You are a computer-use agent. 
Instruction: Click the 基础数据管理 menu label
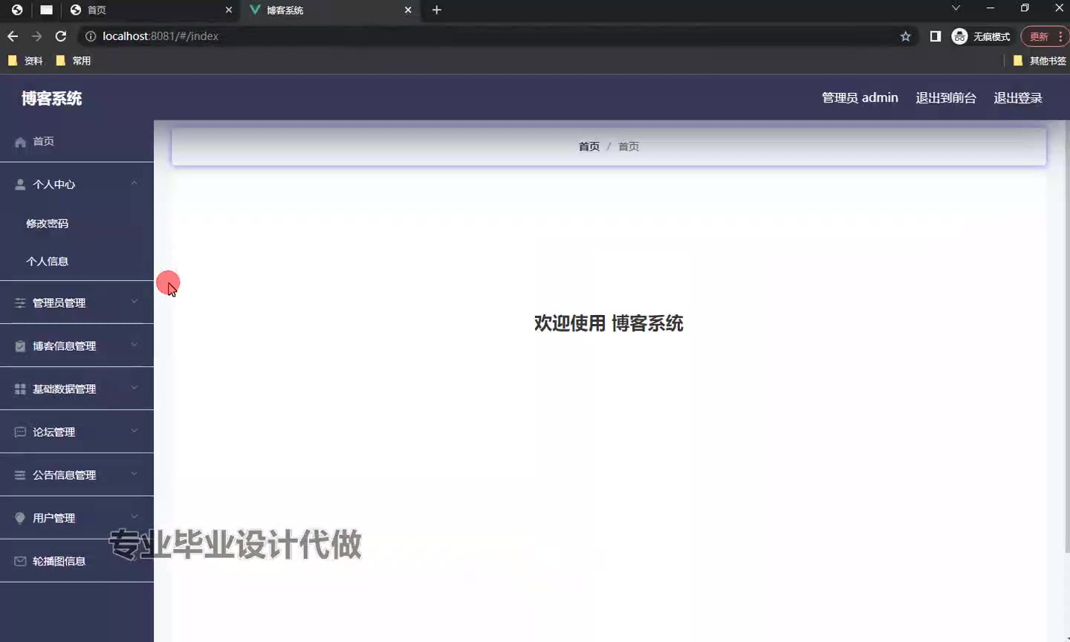(64, 389)
